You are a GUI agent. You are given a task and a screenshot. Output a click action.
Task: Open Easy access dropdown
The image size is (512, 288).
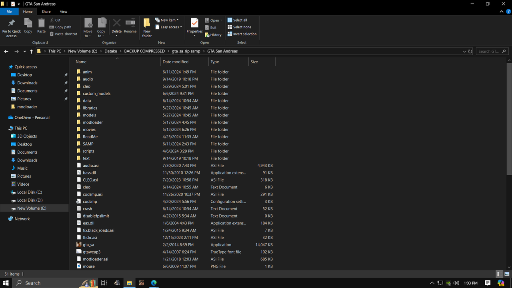point(168,27)
